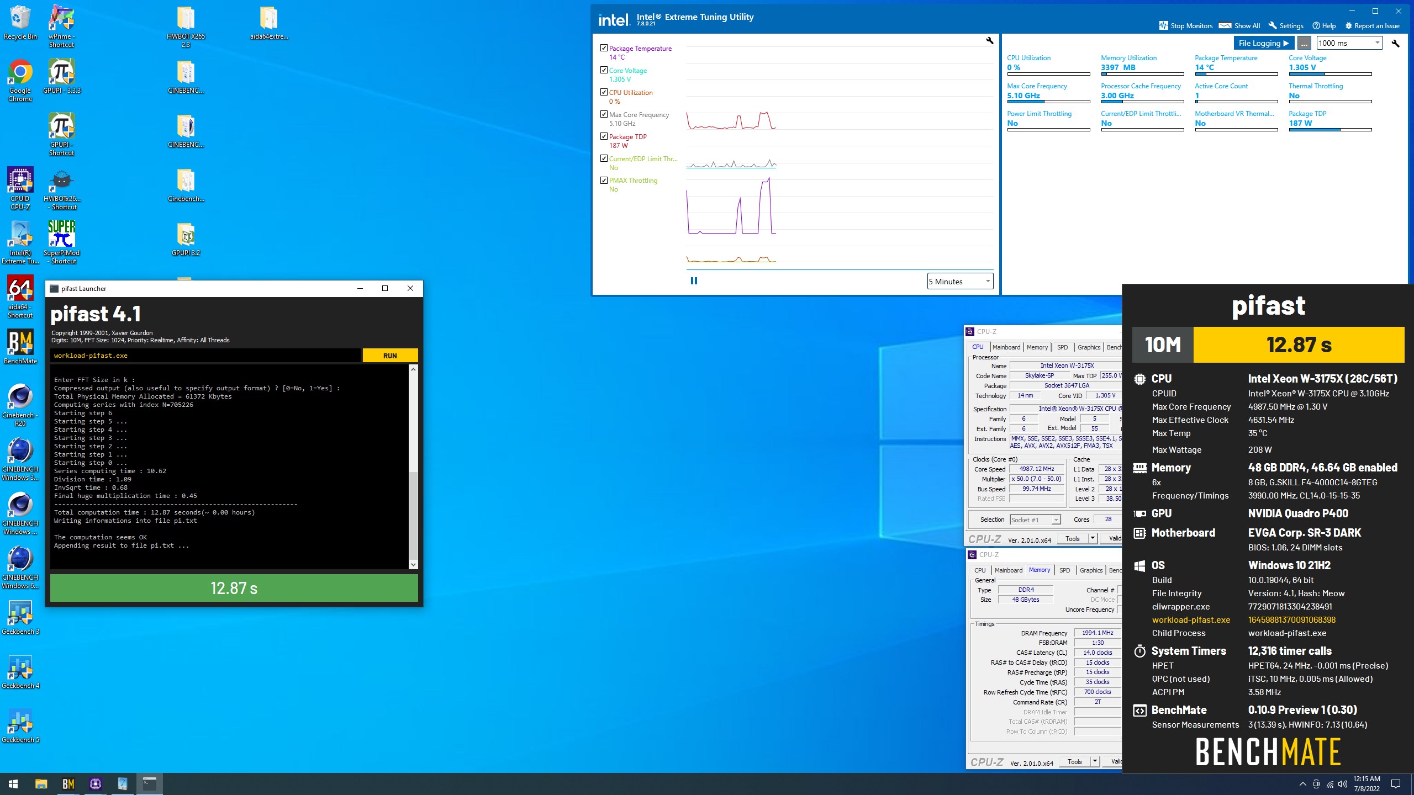Click the monitor panel wrench icon in XTU
This screenshot has width=1414, height=795.
pos(1395,43)
